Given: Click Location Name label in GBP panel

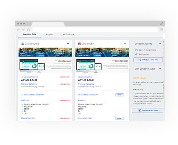Looking at the screenshot, I should pos(85,77).
